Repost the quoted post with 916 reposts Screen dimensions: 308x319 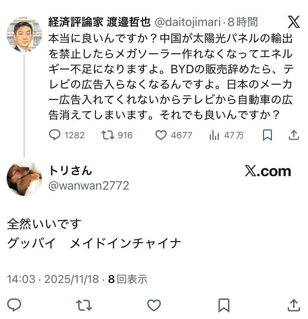tap(108, 135)
